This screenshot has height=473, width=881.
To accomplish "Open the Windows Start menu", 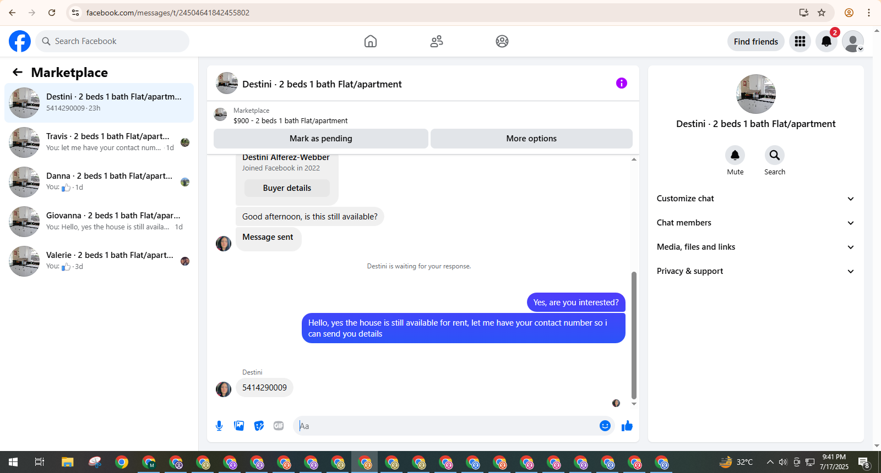I will click(13, 462).
